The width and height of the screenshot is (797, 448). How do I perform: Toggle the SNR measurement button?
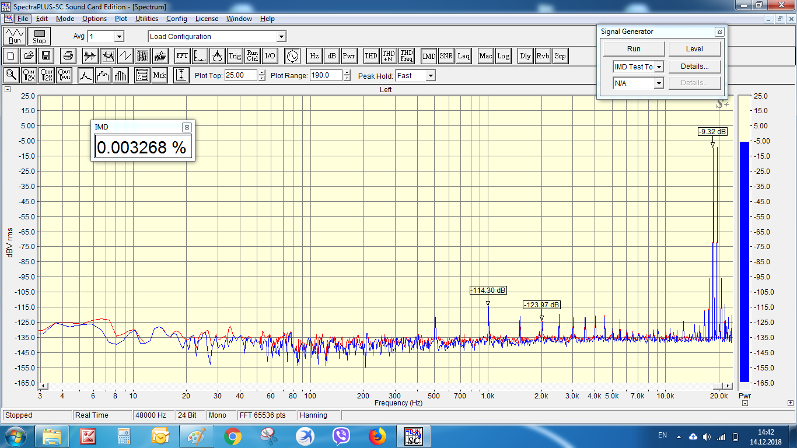446,57
